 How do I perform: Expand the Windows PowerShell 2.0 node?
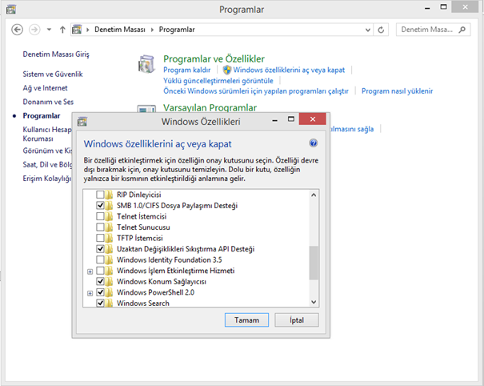click(x=90, y=293)
